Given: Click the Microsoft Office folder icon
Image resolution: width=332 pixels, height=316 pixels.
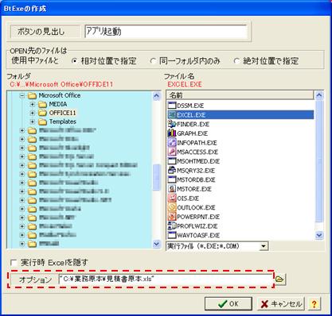Looking at the screenshot, I should point(33,95).
